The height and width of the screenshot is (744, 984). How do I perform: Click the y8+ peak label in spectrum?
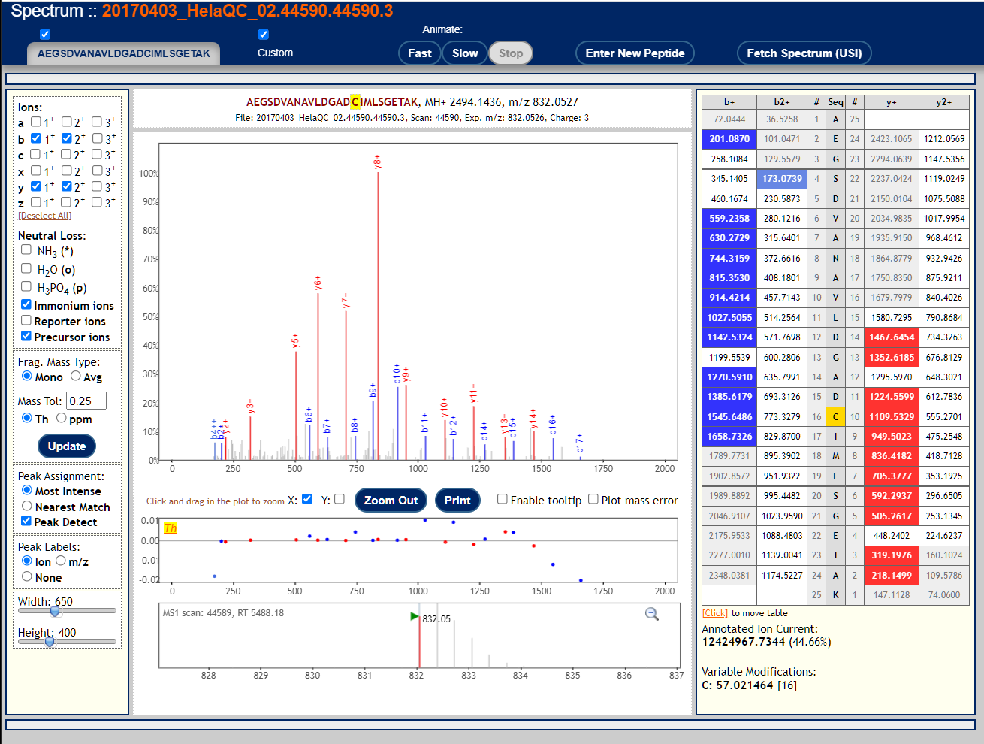(x=378, y=162)
